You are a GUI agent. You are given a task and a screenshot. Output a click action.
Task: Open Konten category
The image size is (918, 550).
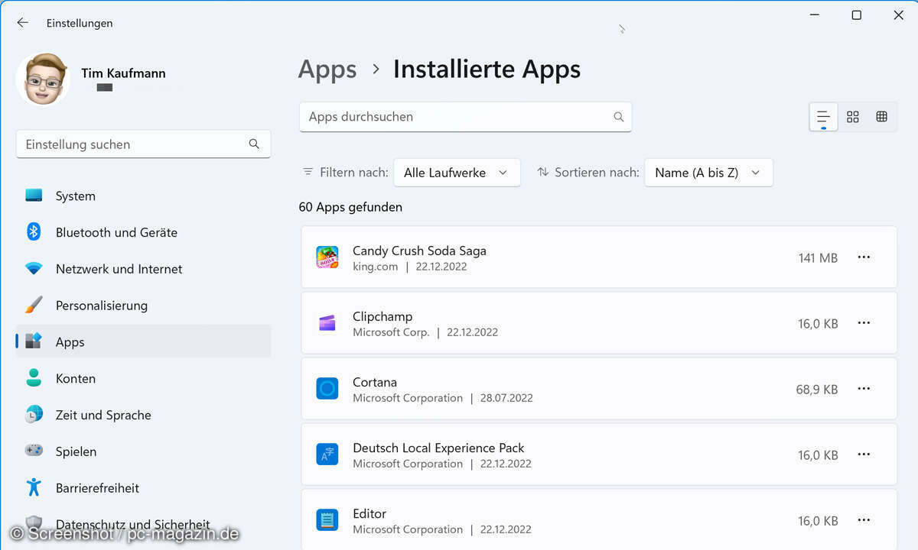click(x=143, y=378)
